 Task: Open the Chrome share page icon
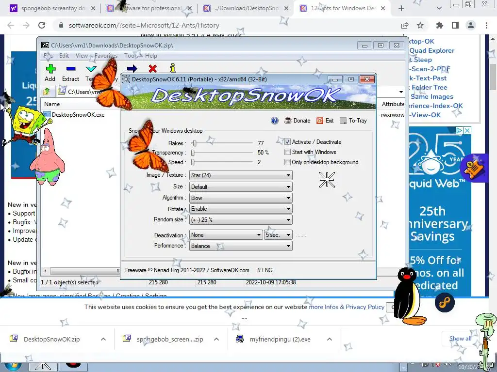[405, 25]
